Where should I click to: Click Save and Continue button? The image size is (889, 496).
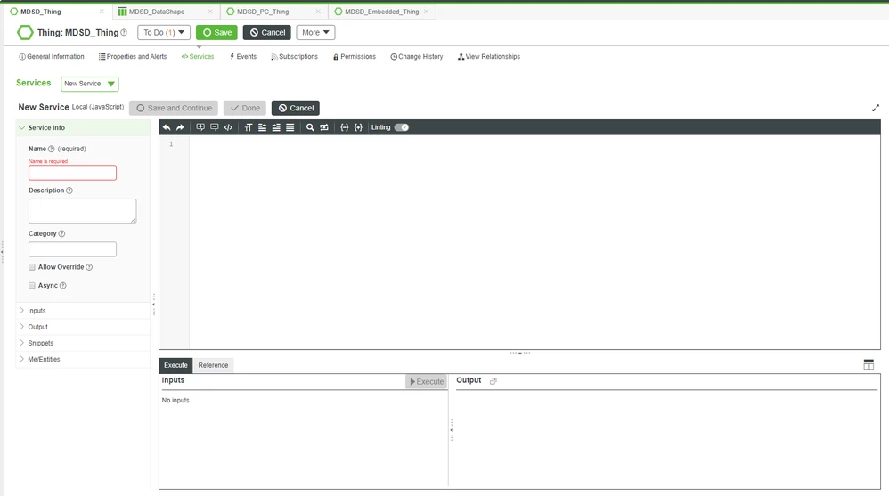tap(174, 108)
